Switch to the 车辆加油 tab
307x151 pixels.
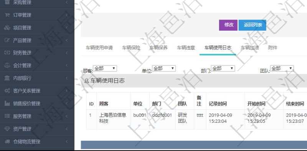[250, 48]
